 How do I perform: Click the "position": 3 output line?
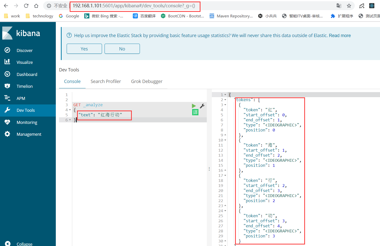[259, 236]
